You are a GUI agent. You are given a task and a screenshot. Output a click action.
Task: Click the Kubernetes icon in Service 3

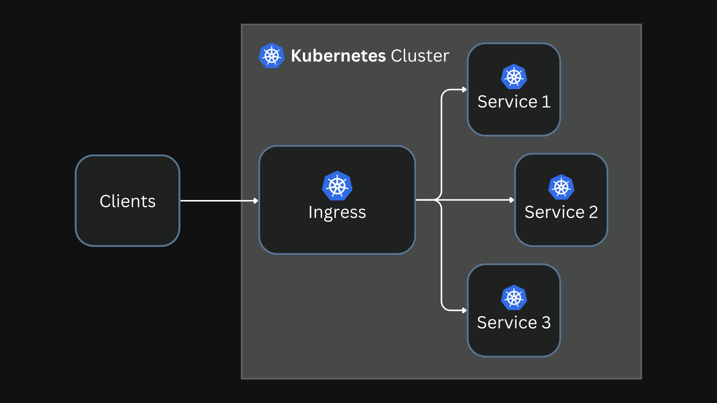pos(513,297)
